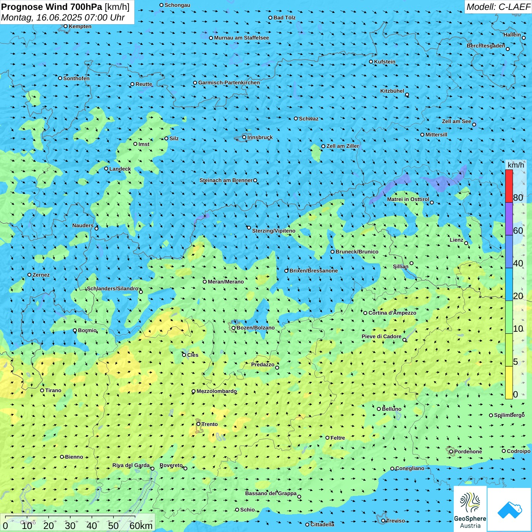Click the Bozen/Bolzano city marker
This screenshot has width=532, height=532.
[233, 328]
